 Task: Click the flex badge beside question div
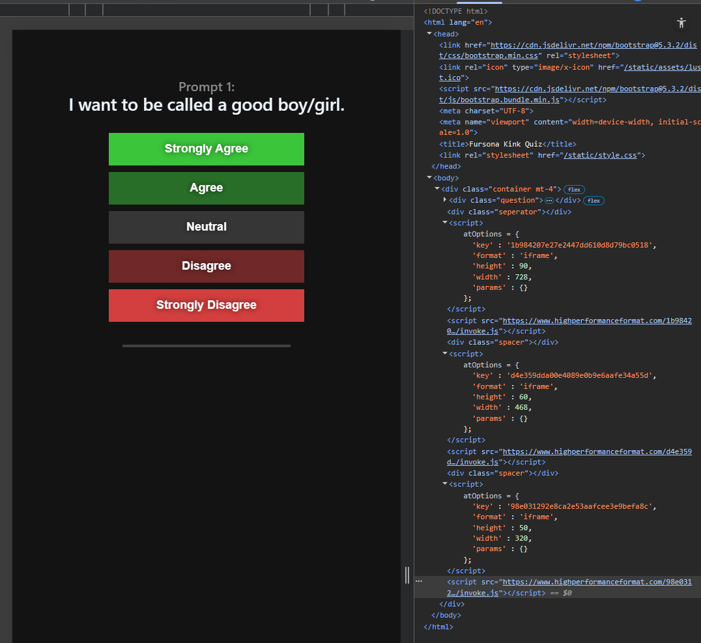pos(594,201)
